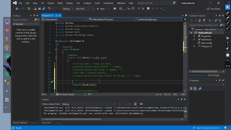The width and height of the screenshot is (231, 130).
Task: Open the Any CPU platform dropdown
Action: click(85, 9)
